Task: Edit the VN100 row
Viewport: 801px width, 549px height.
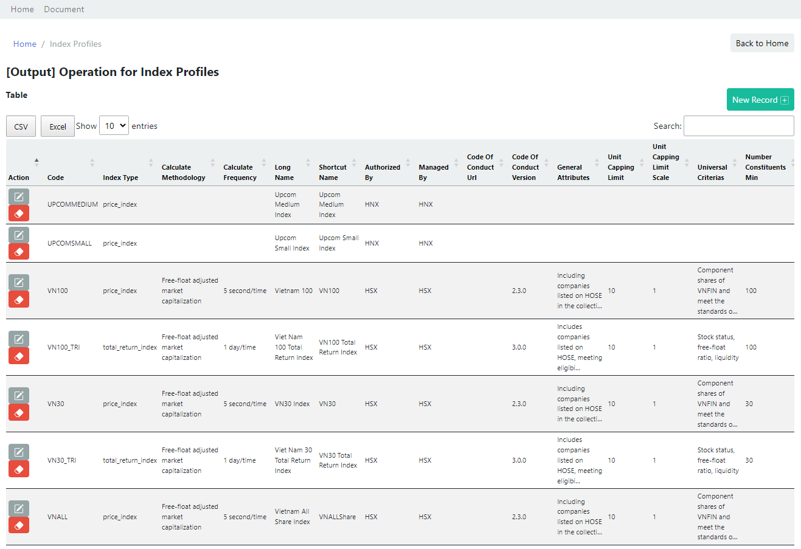Action: (19, 282)
